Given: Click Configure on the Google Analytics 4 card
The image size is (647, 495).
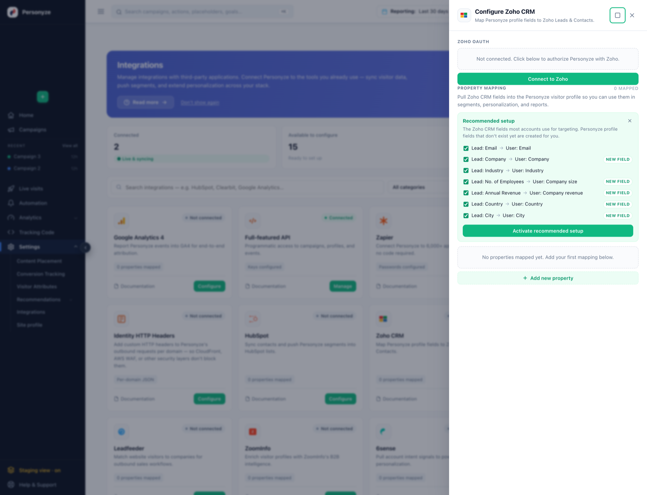Looking at the screenshot, I should coord(210,286).
